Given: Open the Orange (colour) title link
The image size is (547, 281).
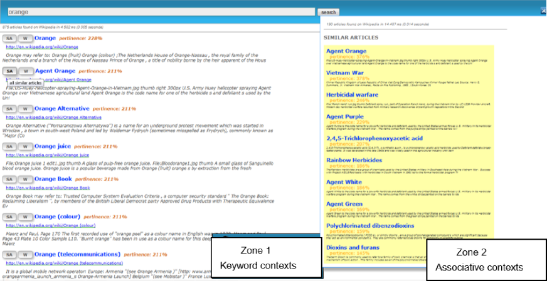Looking at the screenshot, I should (x=57, y=217).
